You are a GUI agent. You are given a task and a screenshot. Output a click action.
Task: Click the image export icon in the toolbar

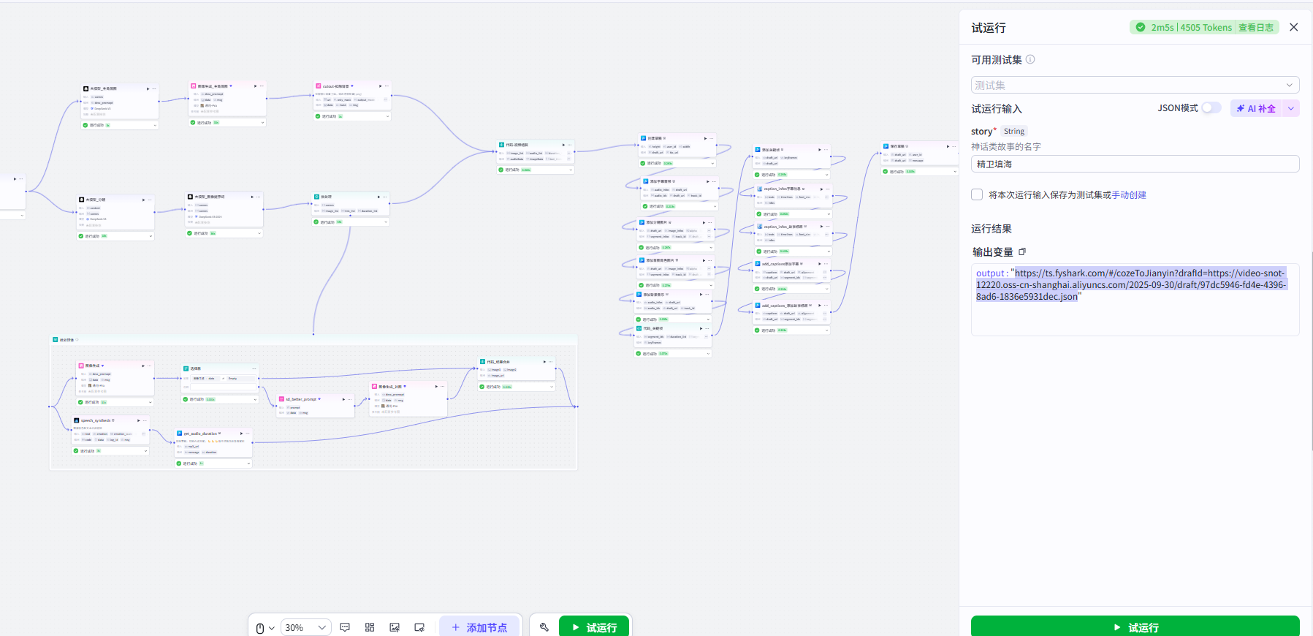(395, 627)
